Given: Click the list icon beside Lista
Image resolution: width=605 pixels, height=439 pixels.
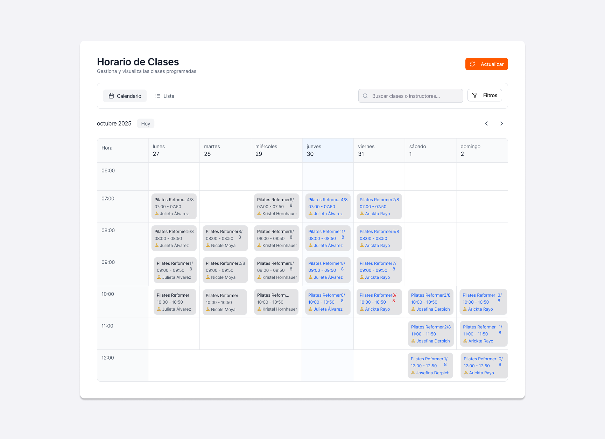Looking at the screenshot, I should (x=158, y=96).
